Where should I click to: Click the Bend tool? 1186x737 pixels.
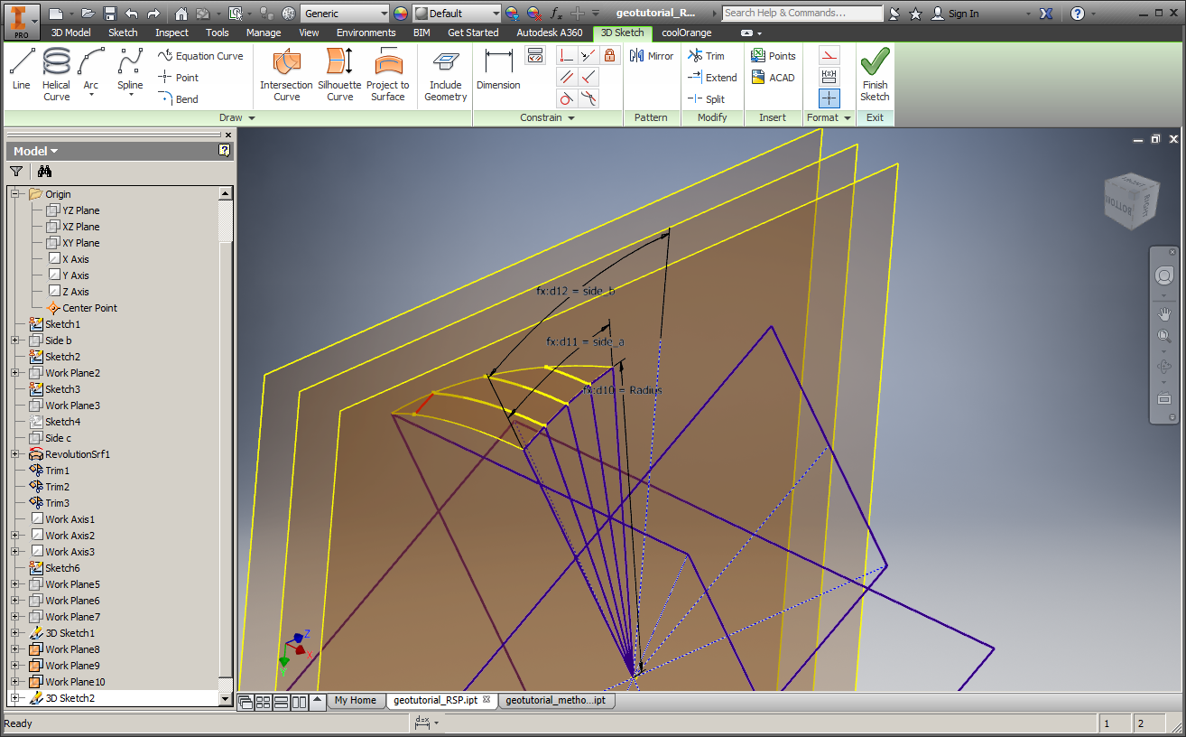(x=179, y=99)
